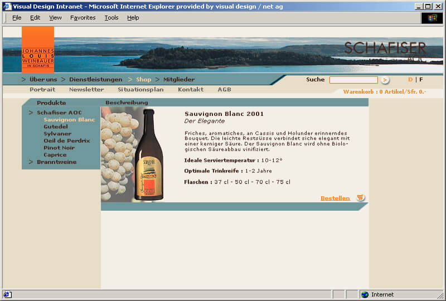446x301 pixels.
Task: Open the Help menu
Action: 133,18
